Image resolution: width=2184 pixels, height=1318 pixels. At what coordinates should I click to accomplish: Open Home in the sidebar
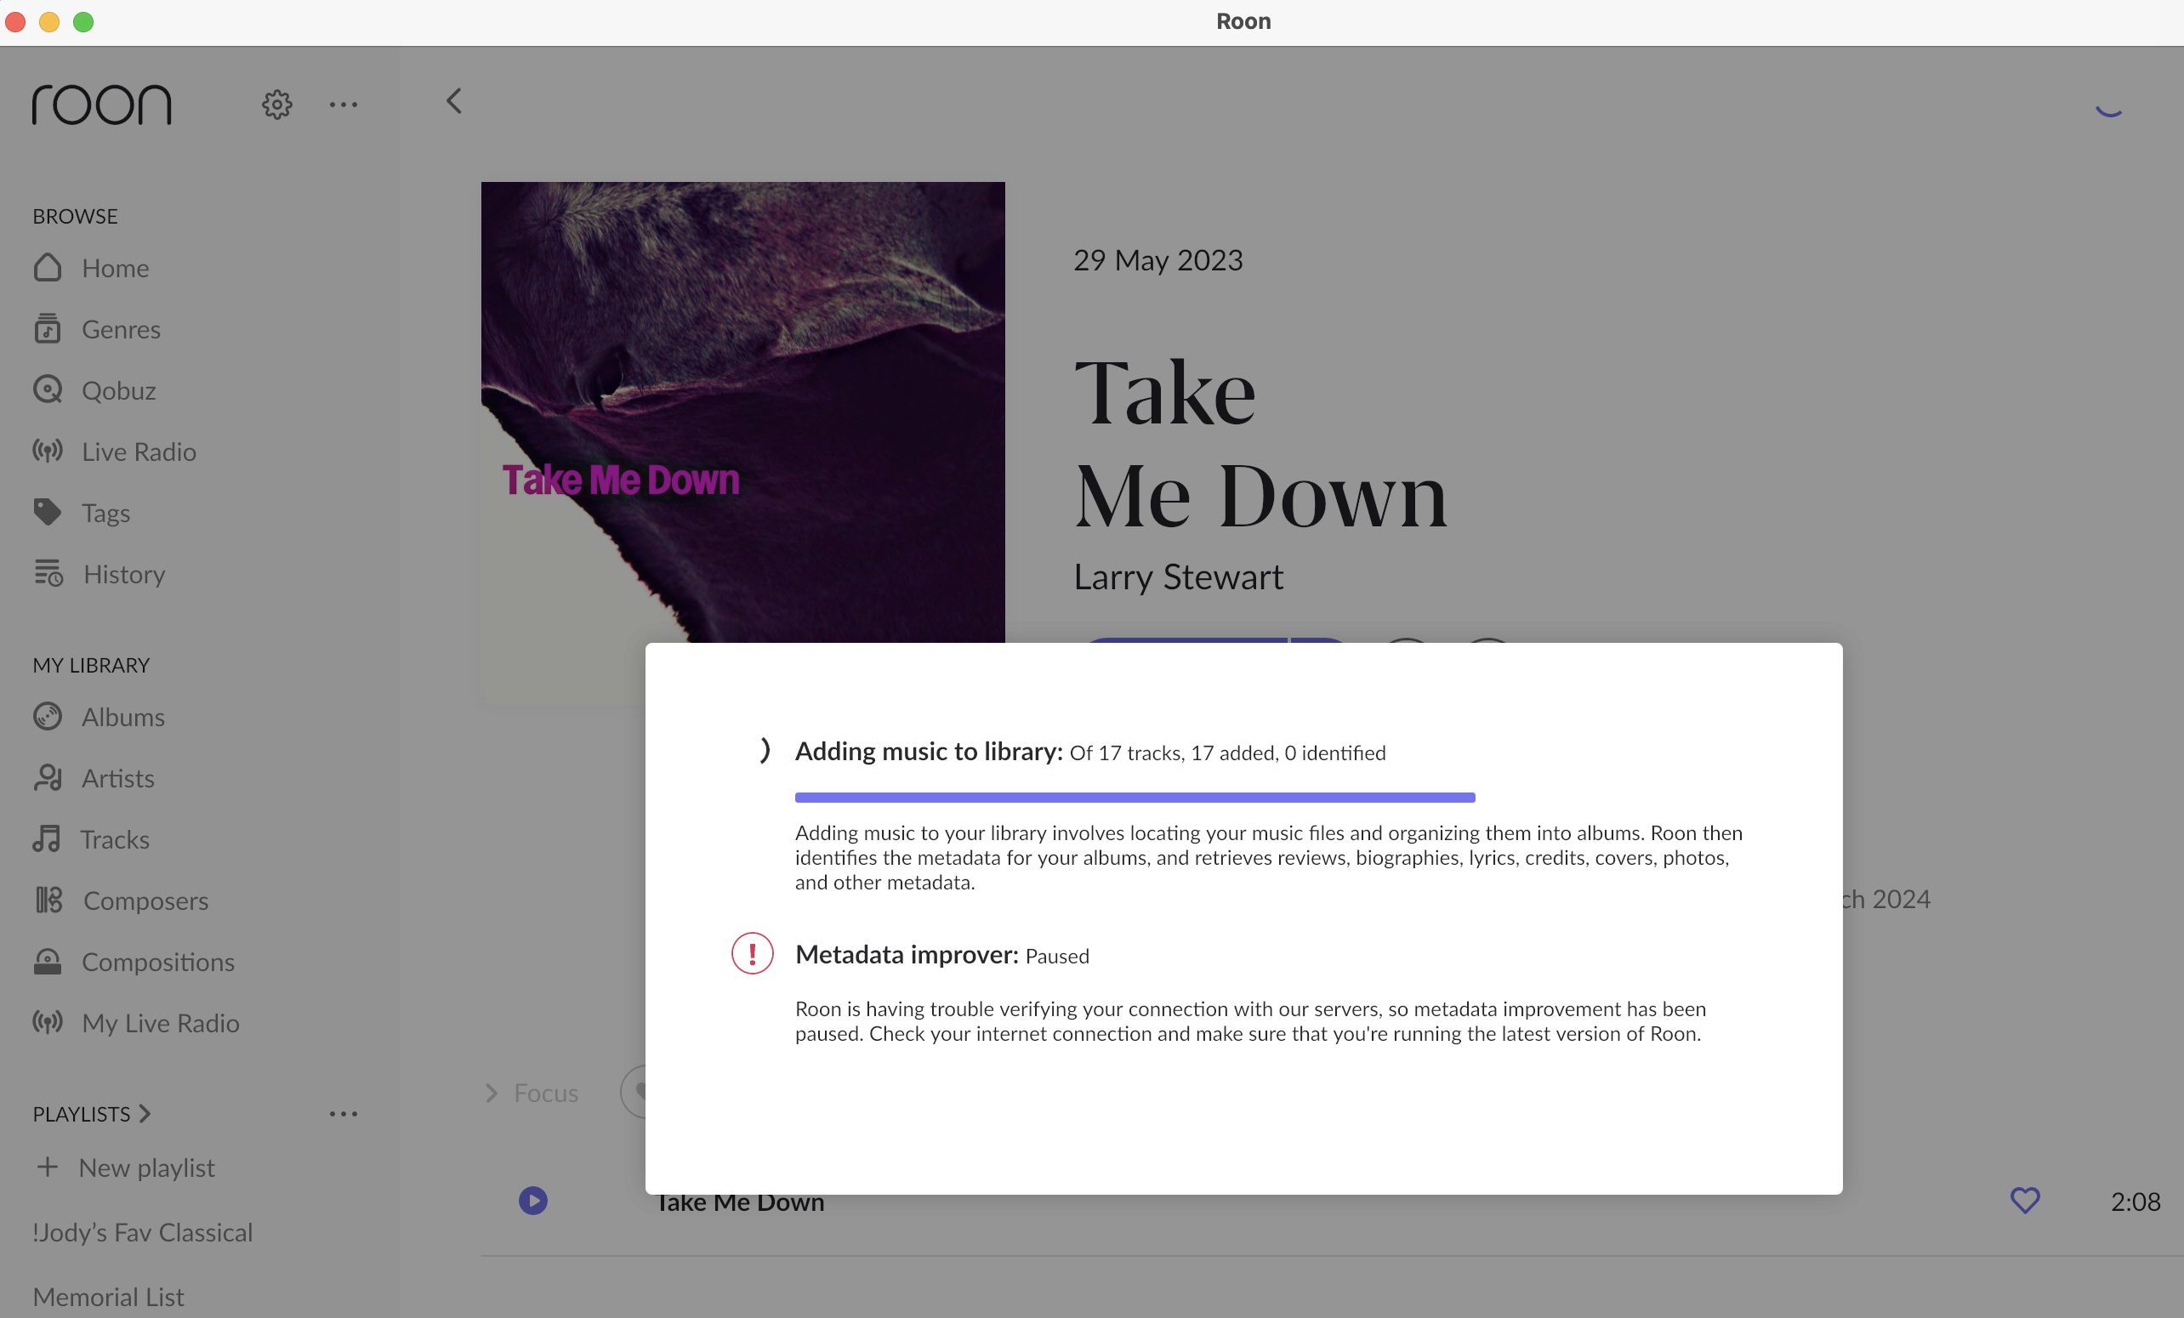pos(115,268)
